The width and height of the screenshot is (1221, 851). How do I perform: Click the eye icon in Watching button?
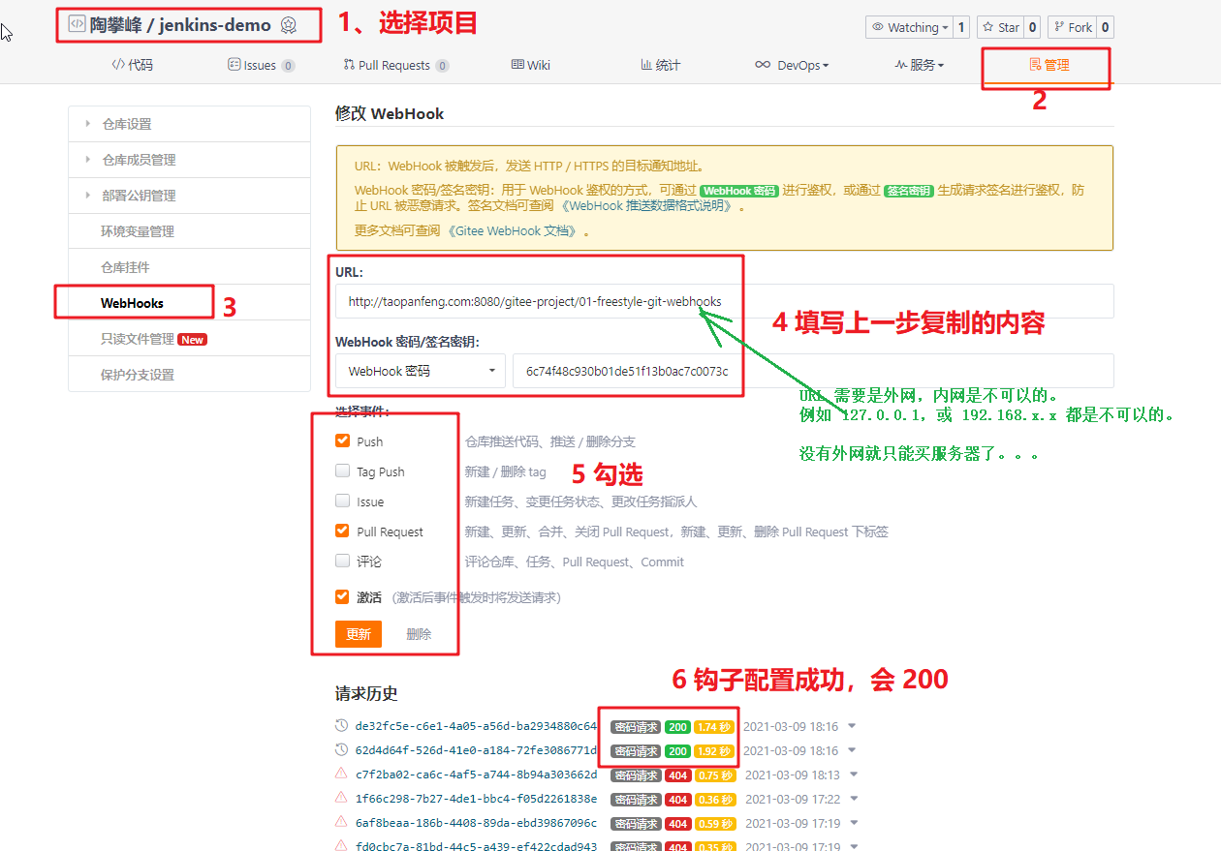[x=879, y=27]
